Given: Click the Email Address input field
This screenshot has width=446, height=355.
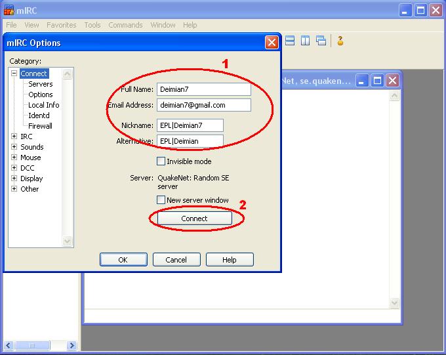Looking at the screenshot, I should (204, 105).
